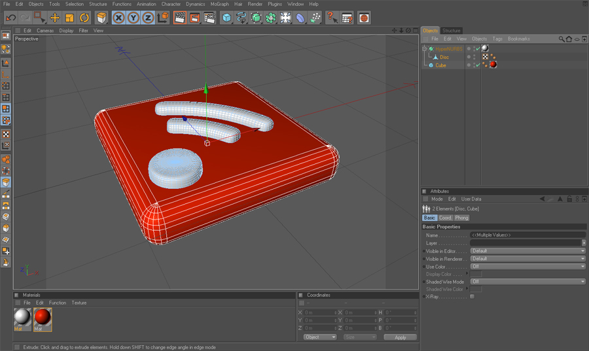Activate the Rotate tool
Screen dimensions: 589x351
point(84,18)
